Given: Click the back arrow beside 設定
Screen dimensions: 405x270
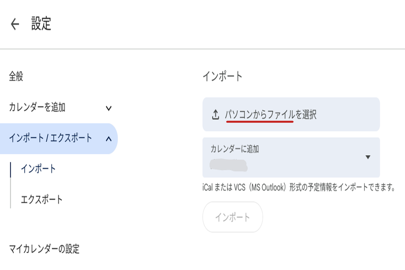Looking at the screenshot, I should click(15, 24).
